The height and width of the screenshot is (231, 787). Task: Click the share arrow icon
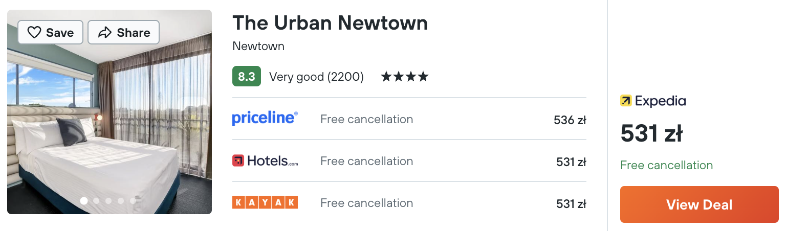coord(105,33)
